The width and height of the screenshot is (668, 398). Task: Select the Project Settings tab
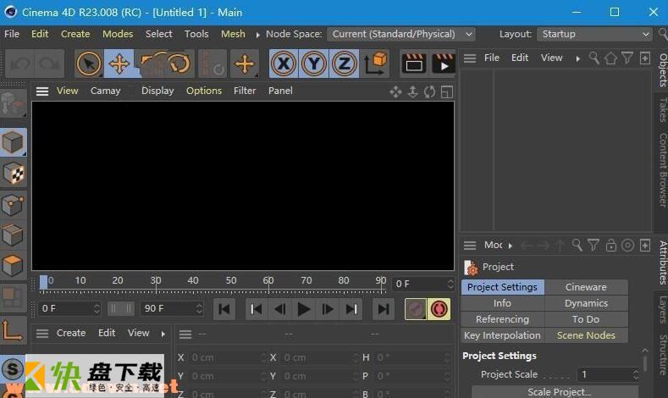click(x=502, y=287)
